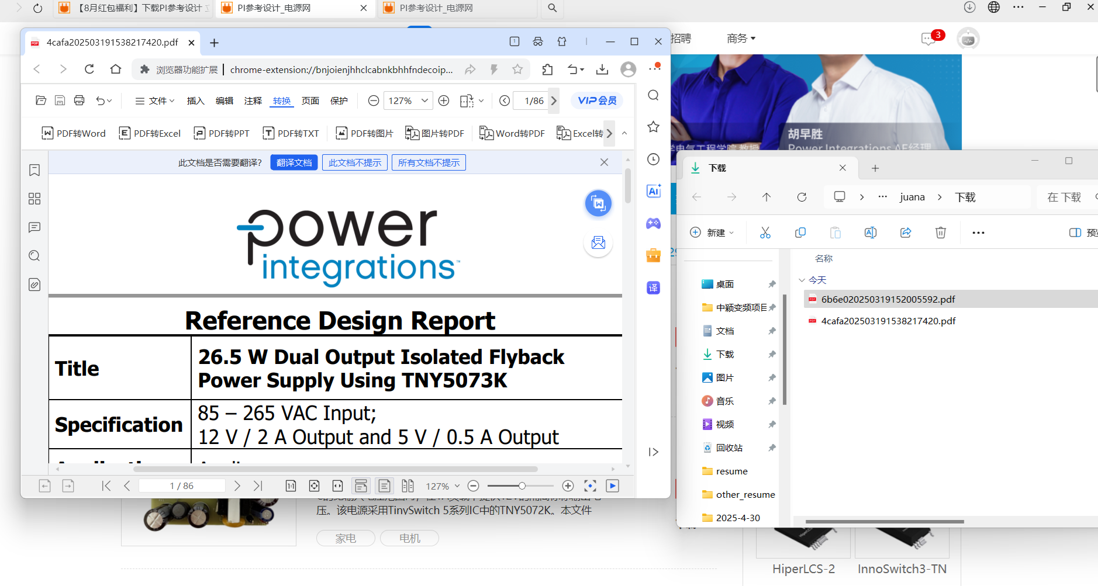Open the translate icon in browser sidebar

(654, 287)
